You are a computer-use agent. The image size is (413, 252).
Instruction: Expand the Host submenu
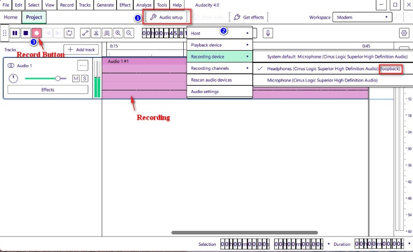click(220, 33)
